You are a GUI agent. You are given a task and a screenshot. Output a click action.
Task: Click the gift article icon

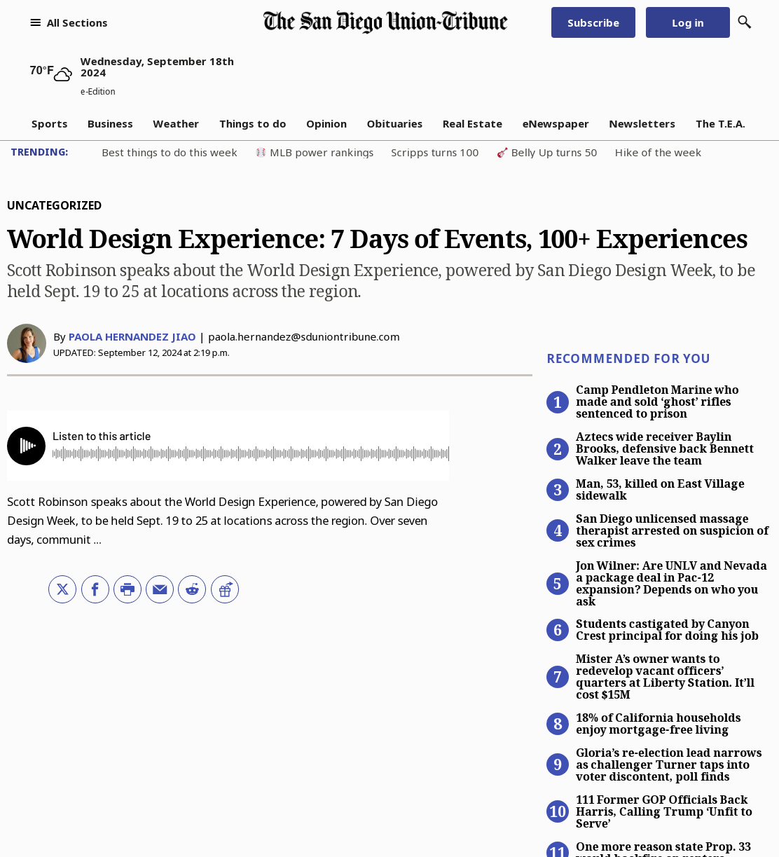pyautogui.click(x=225, y=589)
